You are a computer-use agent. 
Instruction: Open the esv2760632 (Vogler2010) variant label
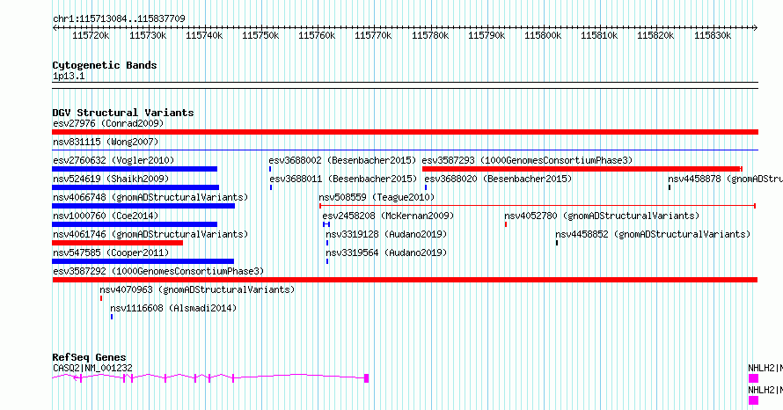pos(113,160)
